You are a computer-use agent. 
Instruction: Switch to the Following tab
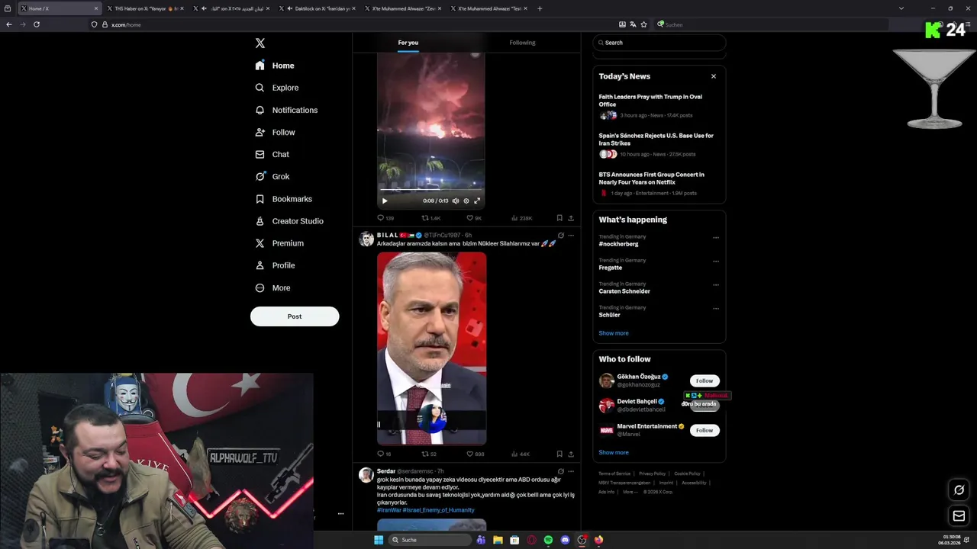[x=522, y=43]
